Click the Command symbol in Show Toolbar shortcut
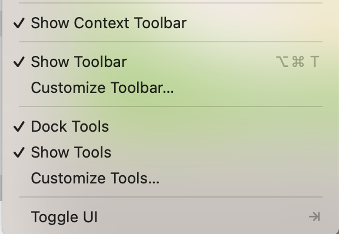The width and height of the screenshot is (339, 234). (x=298, y=62)
